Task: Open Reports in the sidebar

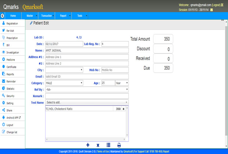Action: (12, 74)
